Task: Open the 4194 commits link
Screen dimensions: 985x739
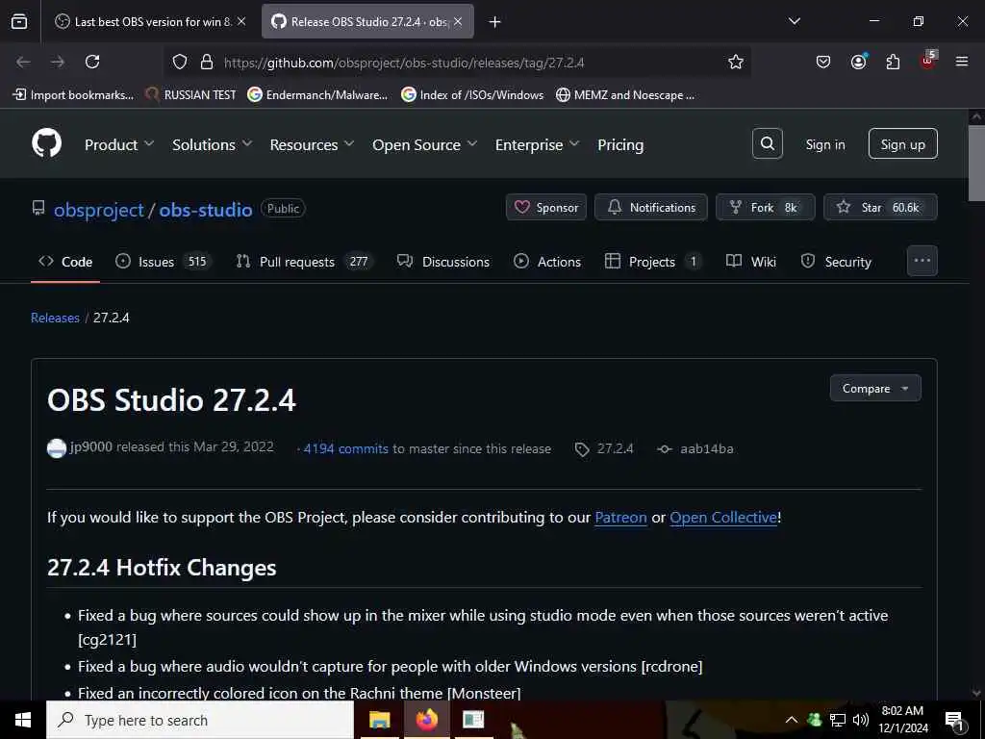Action: coord(345,448)
